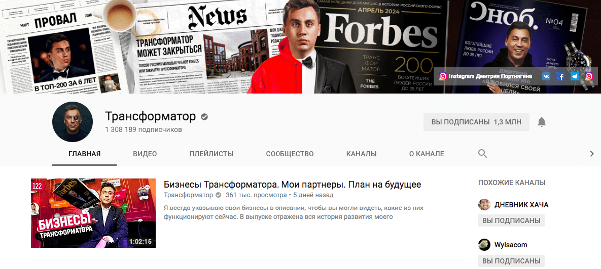This screenshot has height=269, width=601.
Task: Go to the КАНАЛЫ tab
Action: click(x=362, y=154)
